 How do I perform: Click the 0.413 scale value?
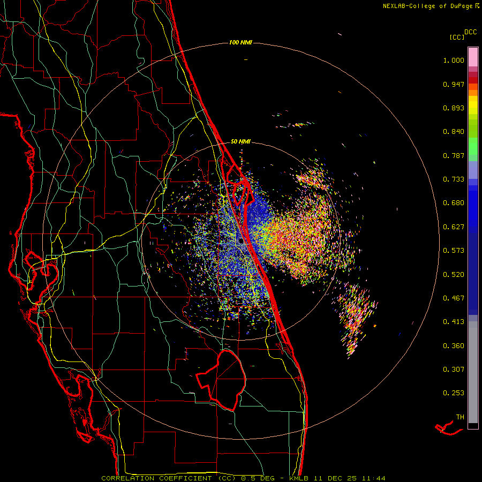point(454,322)
